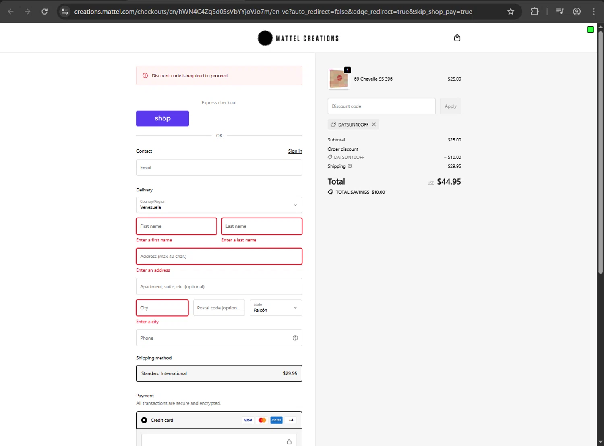The width and height of the screenshot is (604, 446).
Task: Reload the checkout page
Action: pos(45,12)
